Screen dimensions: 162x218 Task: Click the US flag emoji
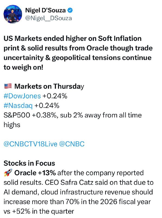(x=8, y=86)
